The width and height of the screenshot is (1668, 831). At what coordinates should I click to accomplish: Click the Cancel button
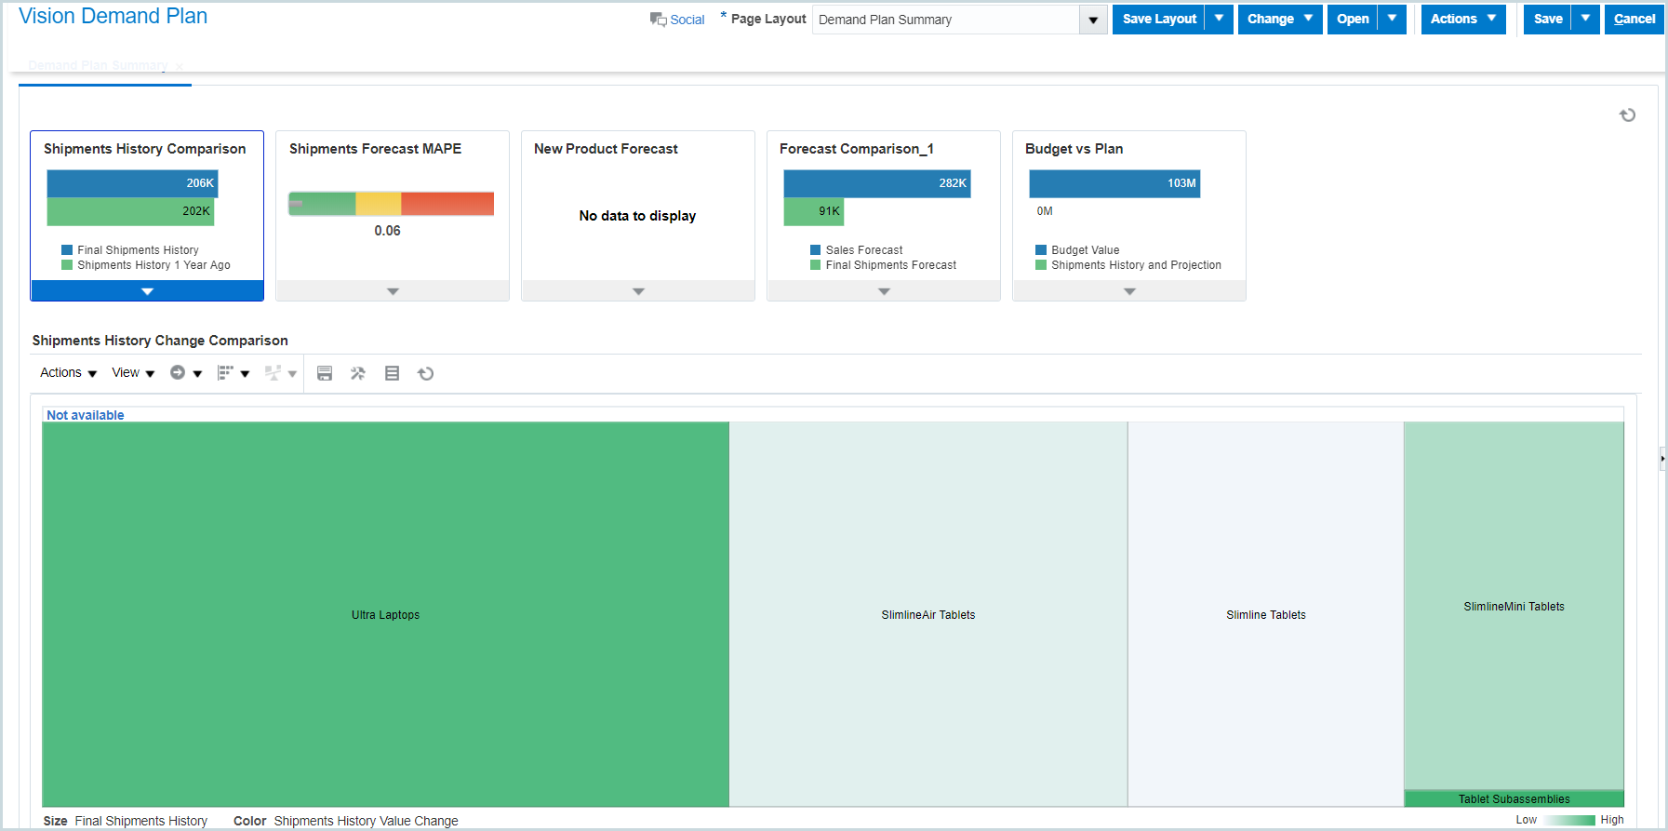pos(1634,19)
